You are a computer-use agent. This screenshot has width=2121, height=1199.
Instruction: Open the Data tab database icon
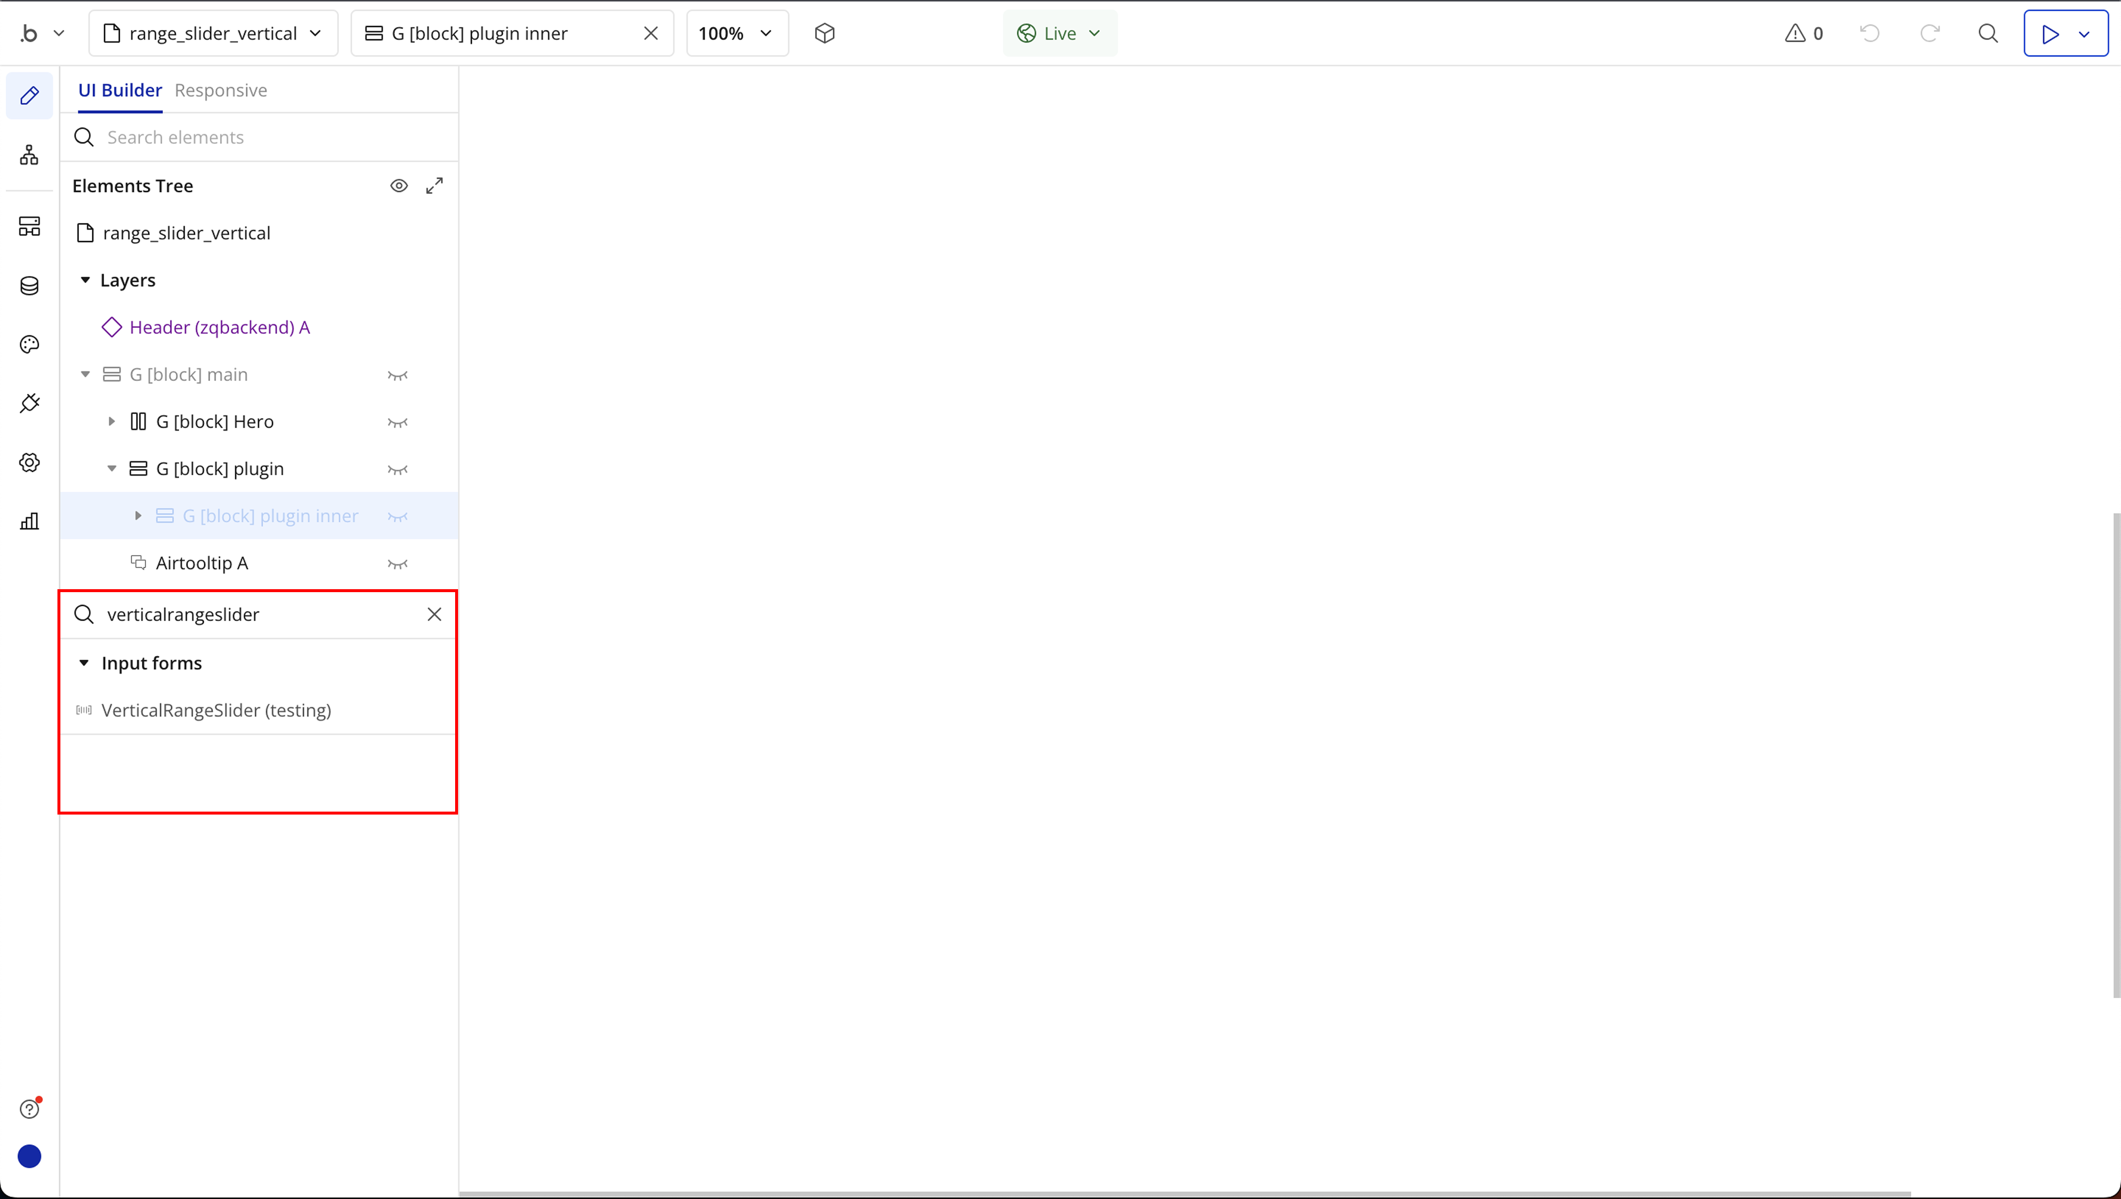pos(29,286)
